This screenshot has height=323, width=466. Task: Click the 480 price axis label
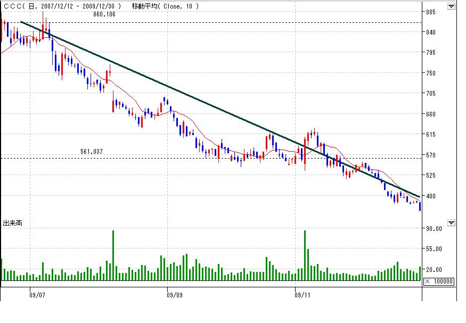pos(430,196)
